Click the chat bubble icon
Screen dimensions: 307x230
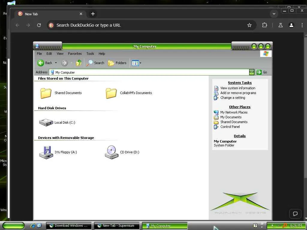[295, 214]
